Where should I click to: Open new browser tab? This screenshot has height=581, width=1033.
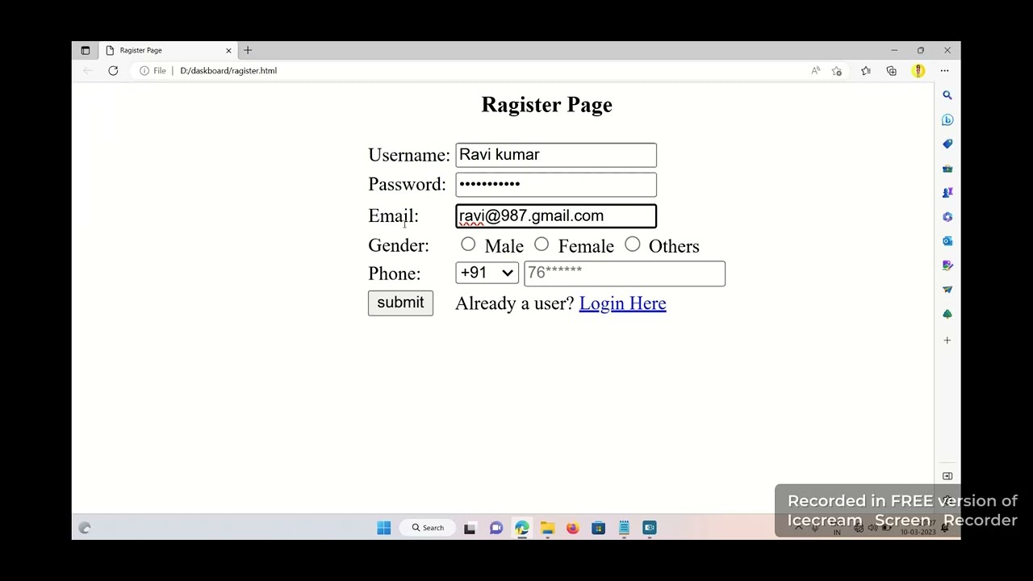pyautogui.click(x=248, y=50)
